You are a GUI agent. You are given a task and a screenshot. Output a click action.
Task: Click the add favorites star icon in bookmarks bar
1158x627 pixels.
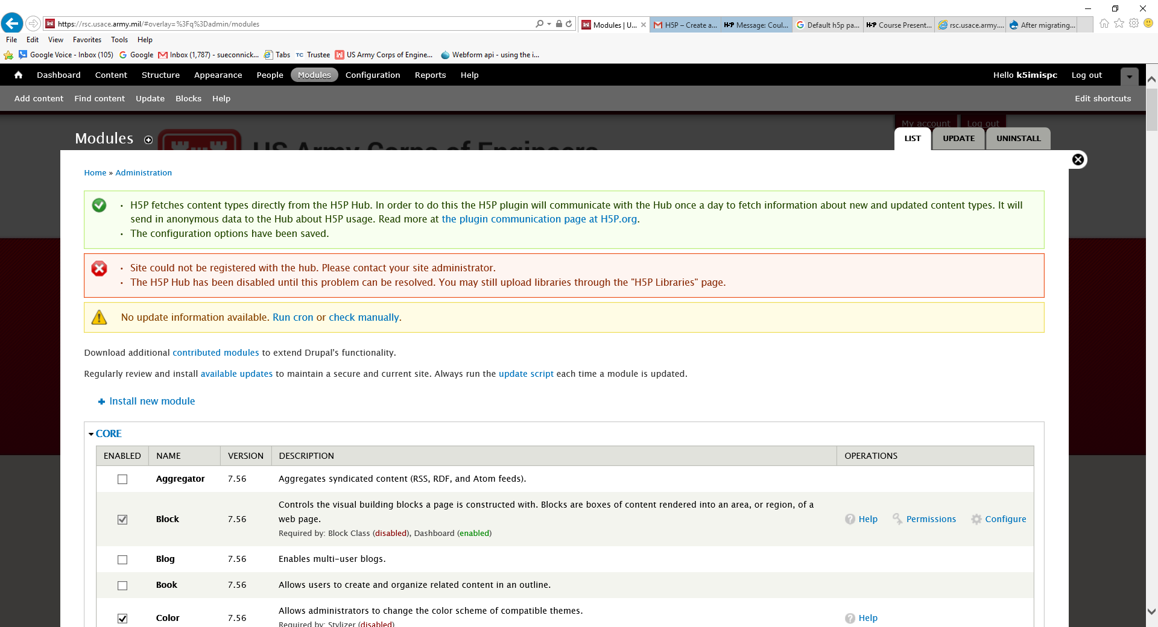click(8, 55)
